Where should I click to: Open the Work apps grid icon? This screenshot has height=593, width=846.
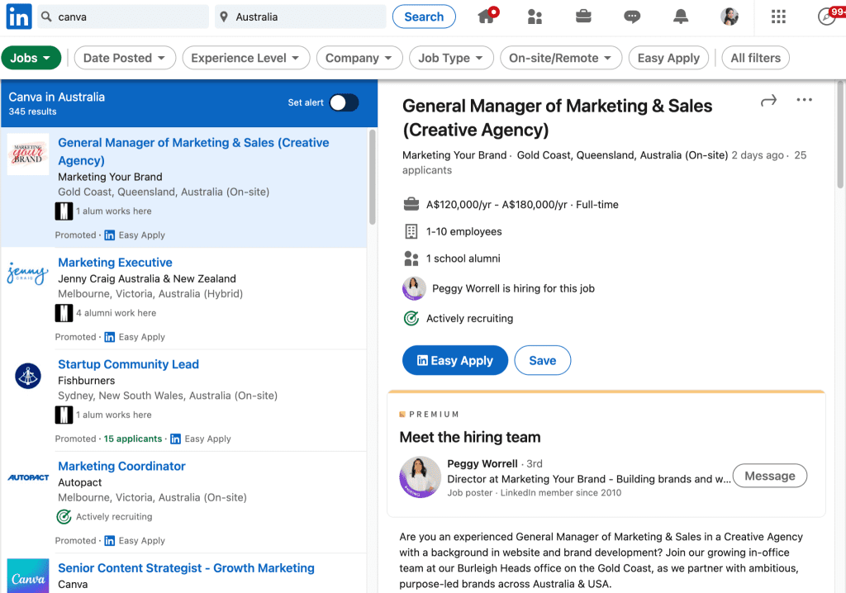[x=778, y=17]
